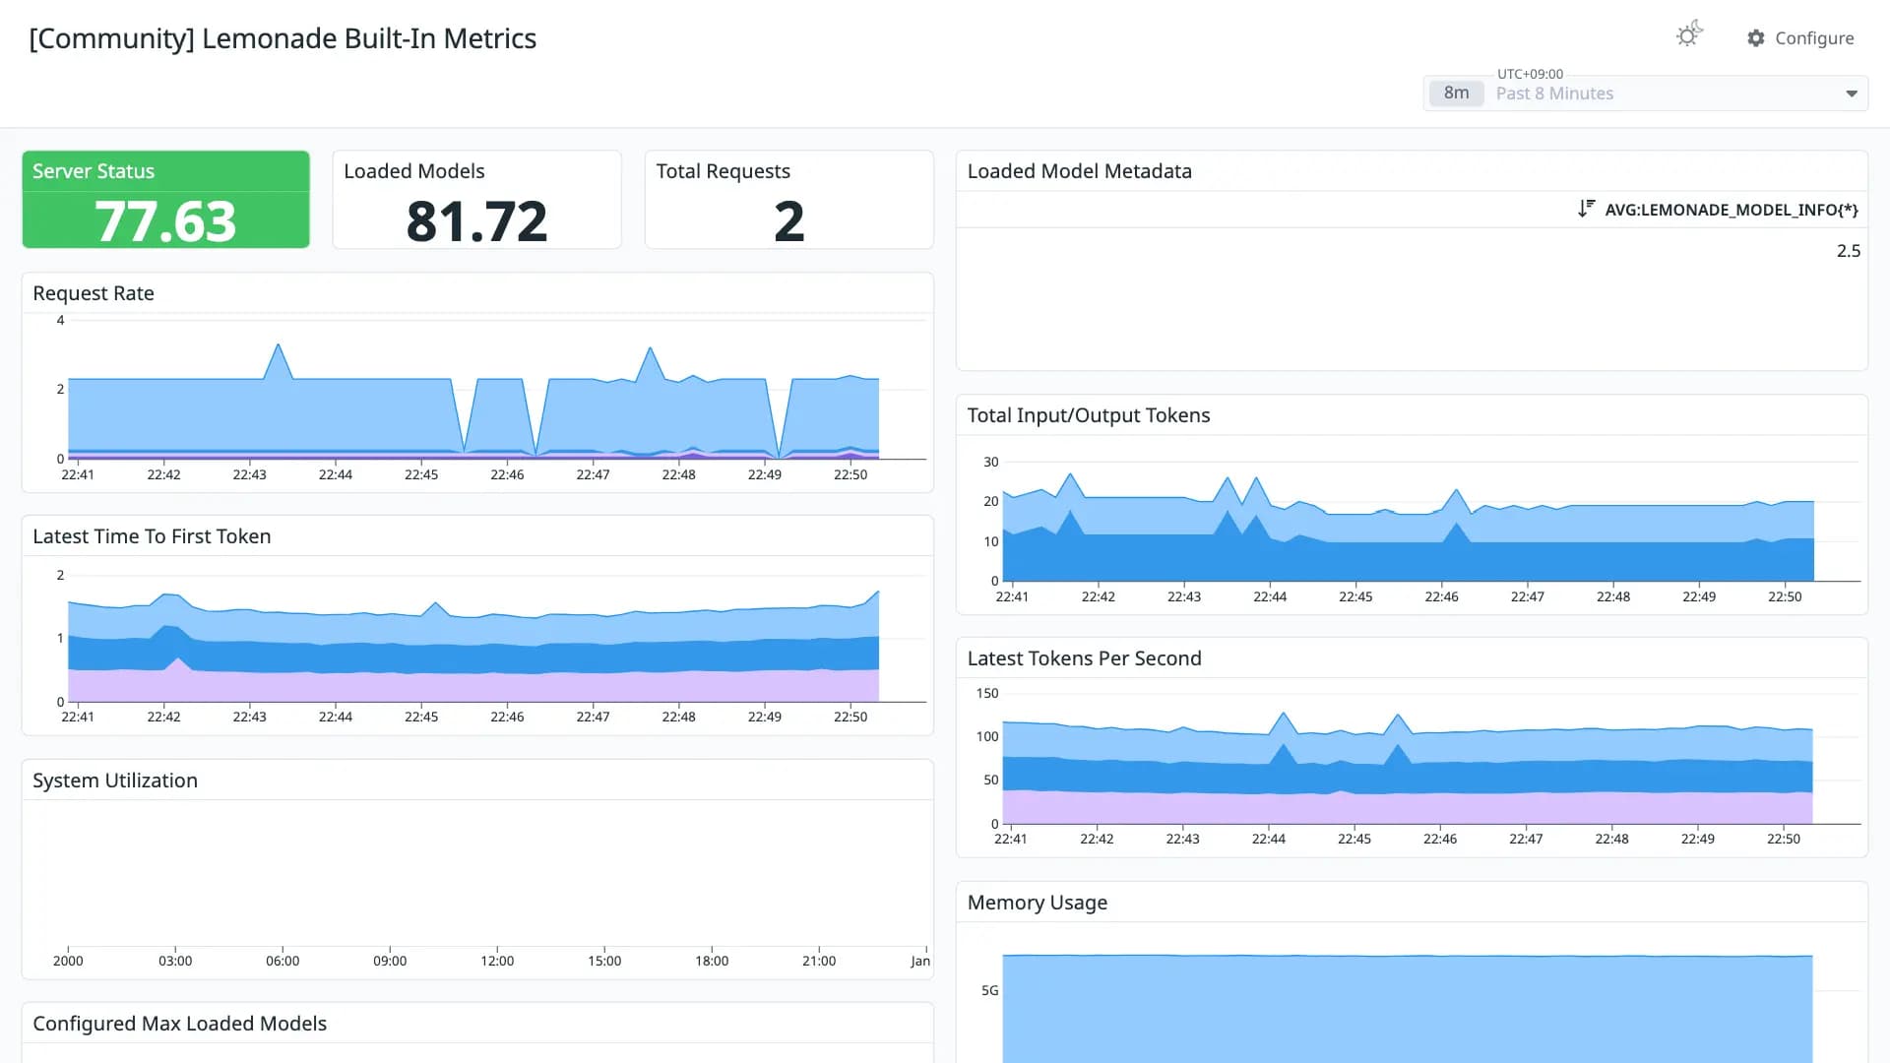Open the Configure button
1890x1063 pixels.
coord(1800,38)
